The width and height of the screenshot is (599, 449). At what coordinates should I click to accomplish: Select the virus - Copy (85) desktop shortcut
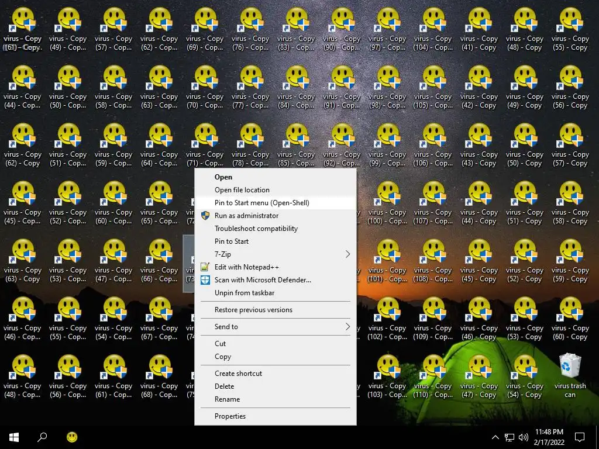tap(296, 146)
